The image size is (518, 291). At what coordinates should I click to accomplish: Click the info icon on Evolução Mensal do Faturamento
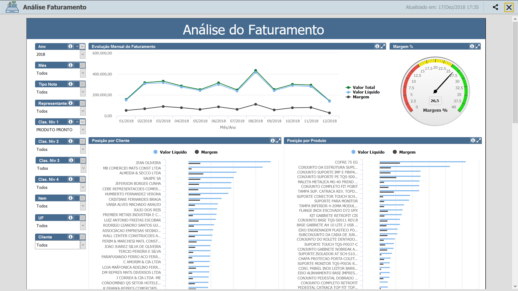click(377, 46)
